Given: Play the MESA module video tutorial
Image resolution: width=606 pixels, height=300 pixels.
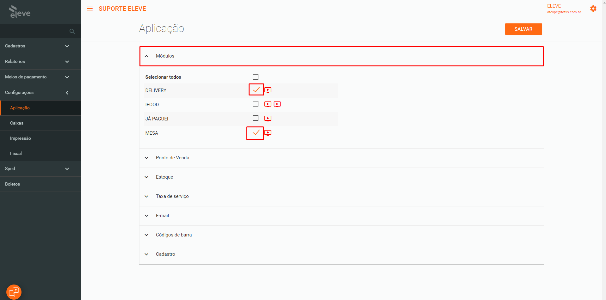Looking at the screenshot, I should [268, 133].
